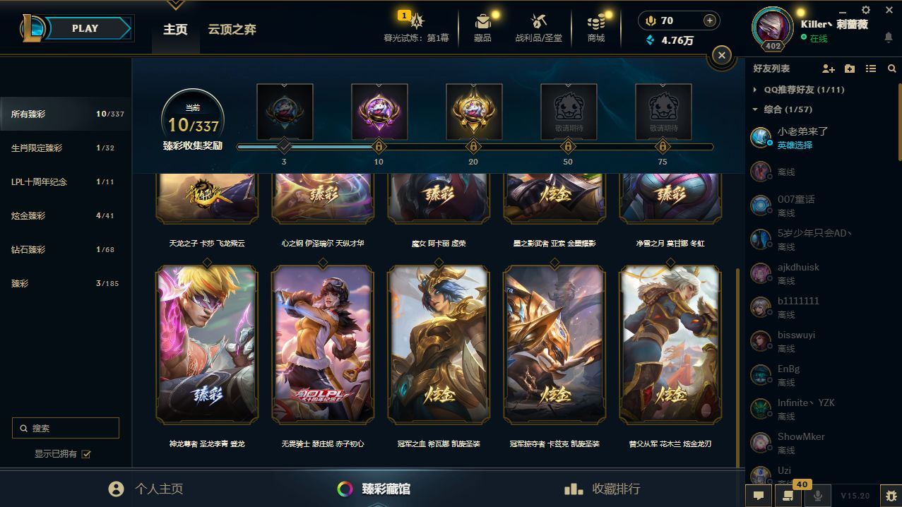The image size is (902, 507).
Task: Open friends list view options menu
Action: [x=871, y=68]
